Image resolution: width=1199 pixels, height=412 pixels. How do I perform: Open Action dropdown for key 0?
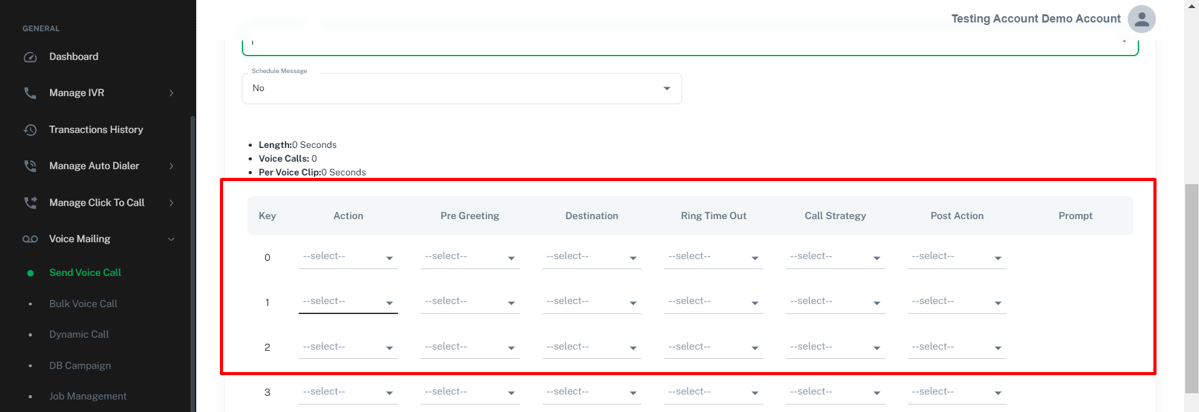click(347, 257)
